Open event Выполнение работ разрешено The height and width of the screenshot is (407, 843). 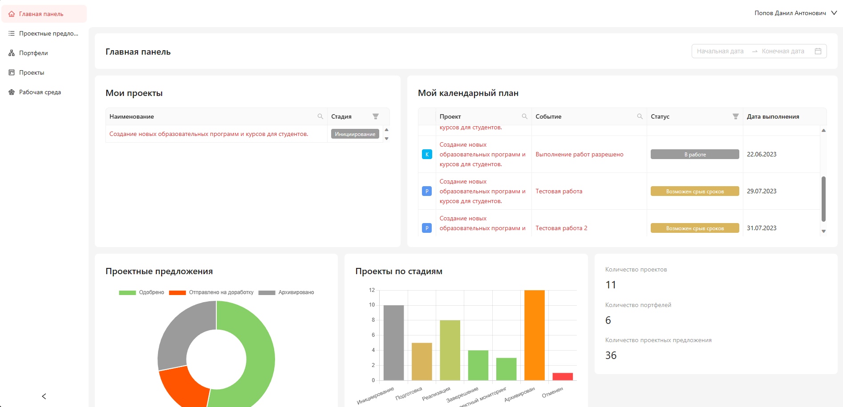pos(580,154)
